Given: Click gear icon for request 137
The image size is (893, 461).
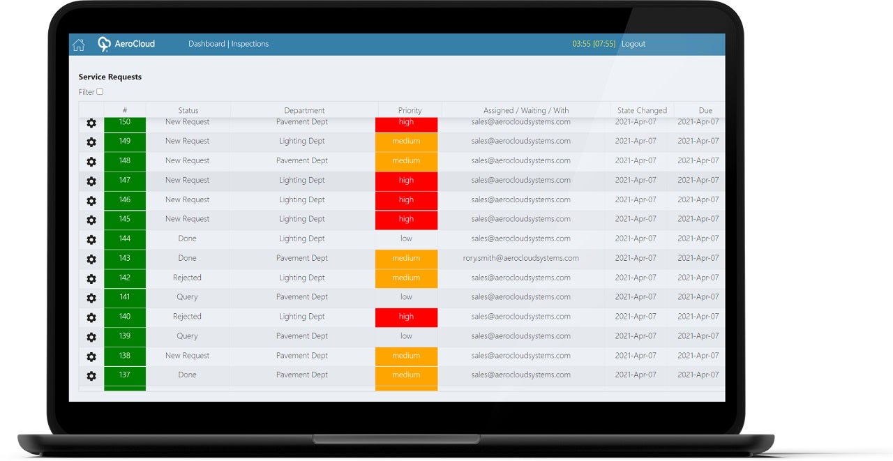Looking at the screenshot, I should coord(91,376).
